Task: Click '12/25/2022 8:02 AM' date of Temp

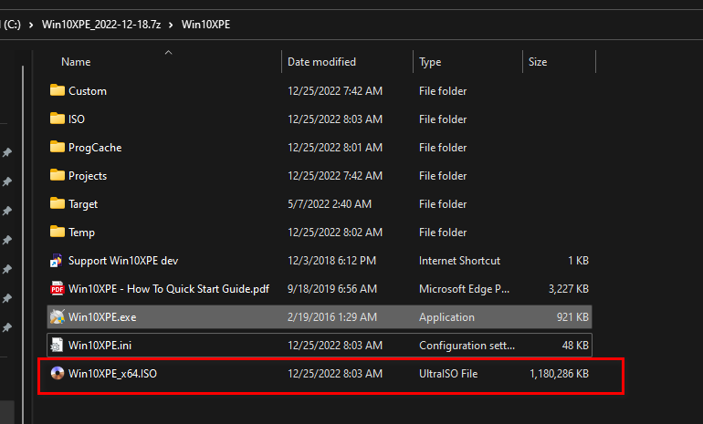Action: coord(335,232)
